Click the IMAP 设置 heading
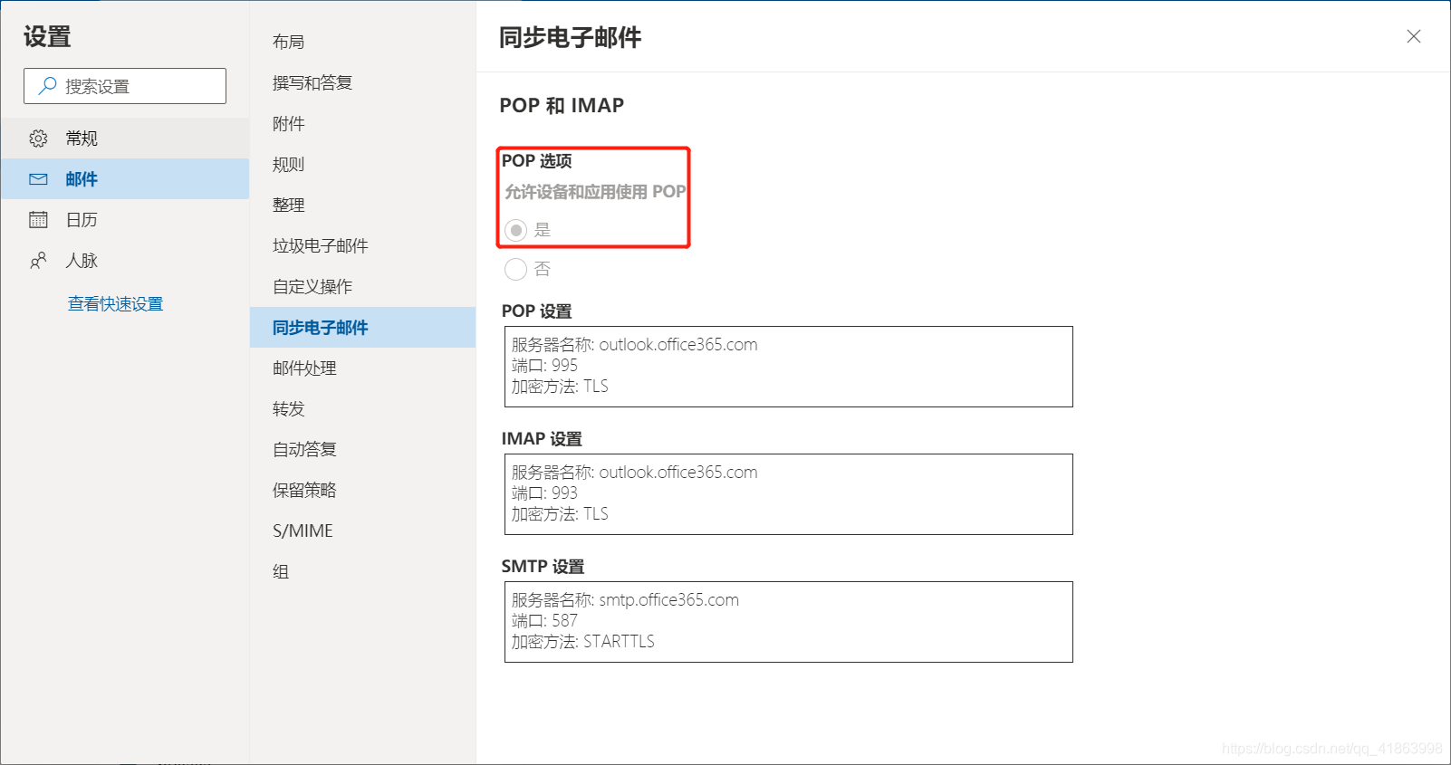Viewport: 1451px width, 765px height. 542,439
